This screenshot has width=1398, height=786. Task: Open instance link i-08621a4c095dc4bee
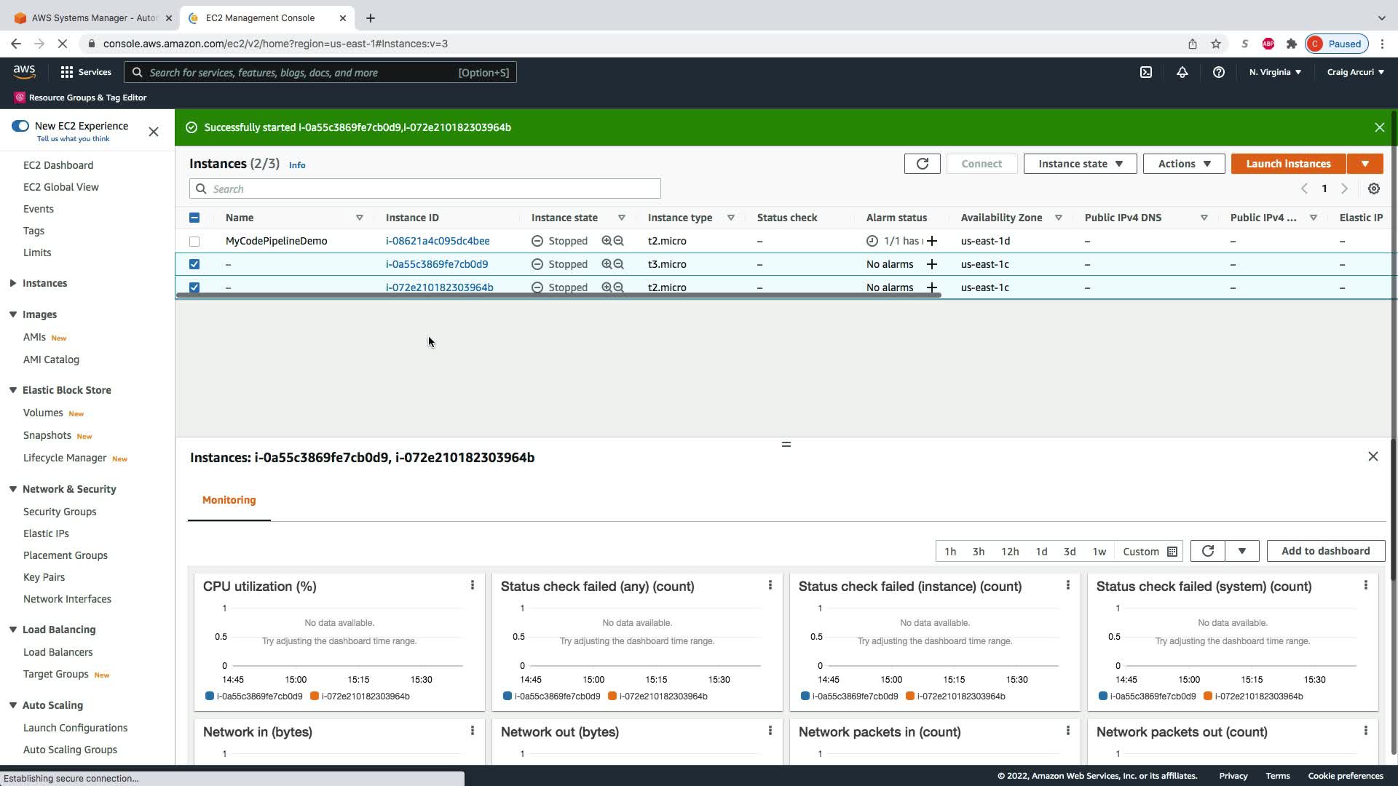pyautogui.click(x=437, y=241)
